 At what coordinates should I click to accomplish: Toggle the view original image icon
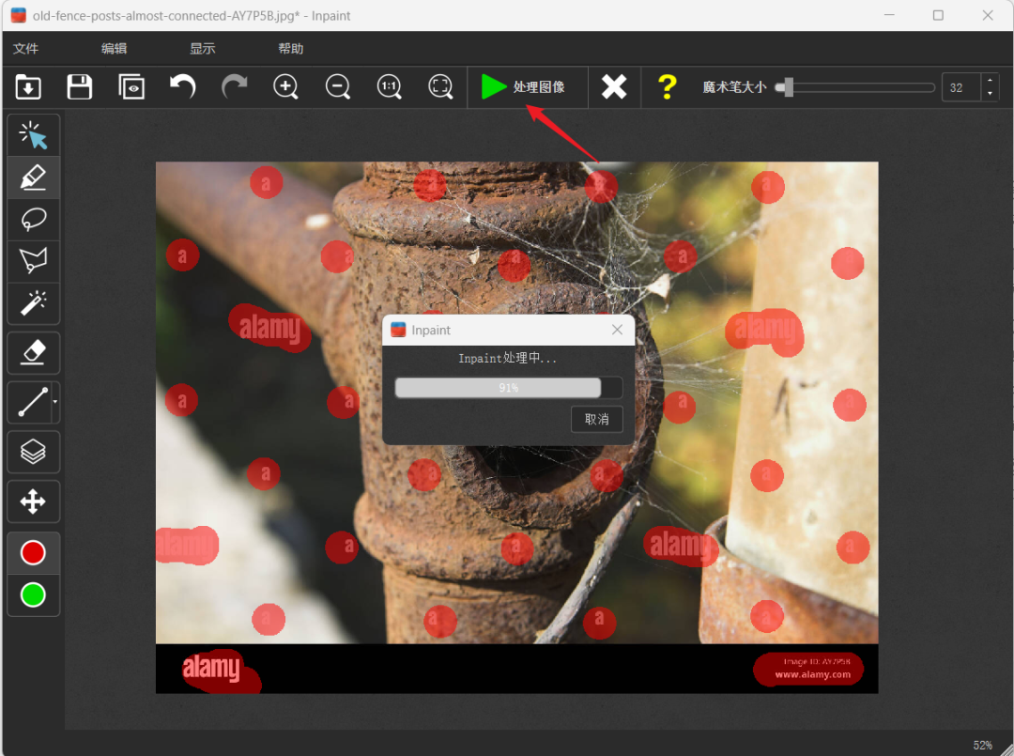pyautogui.click(x=131, y=87)
